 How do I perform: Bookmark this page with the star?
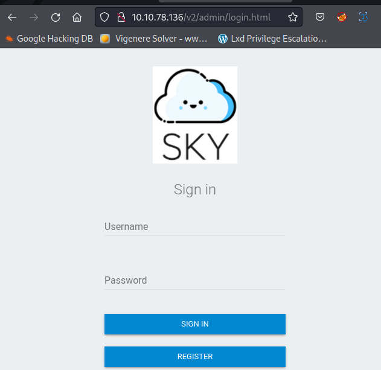coord(293,18)
